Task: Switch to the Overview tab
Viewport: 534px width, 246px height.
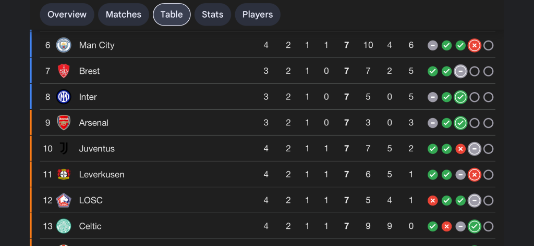Action: pos(67,15)
